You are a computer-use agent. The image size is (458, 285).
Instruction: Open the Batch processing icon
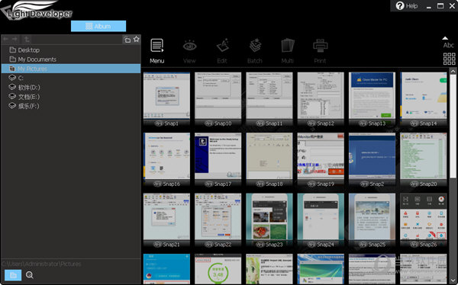tap(255, 46)
